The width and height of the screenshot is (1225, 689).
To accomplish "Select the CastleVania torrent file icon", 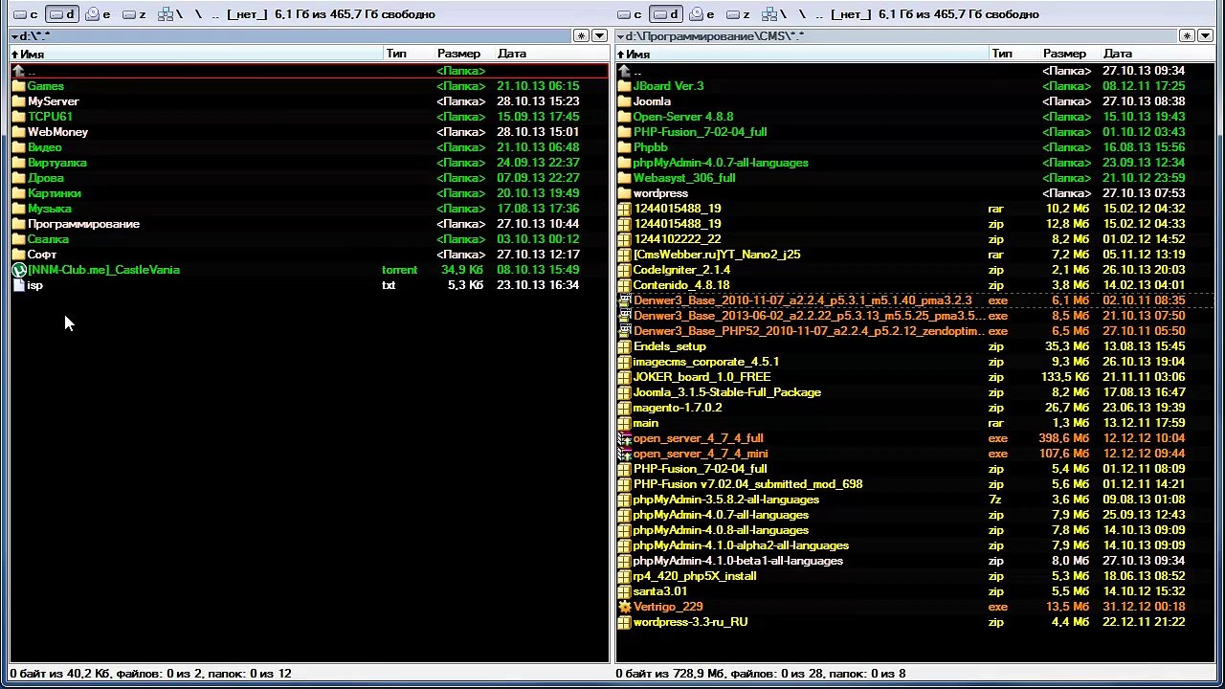I will 19,270.
